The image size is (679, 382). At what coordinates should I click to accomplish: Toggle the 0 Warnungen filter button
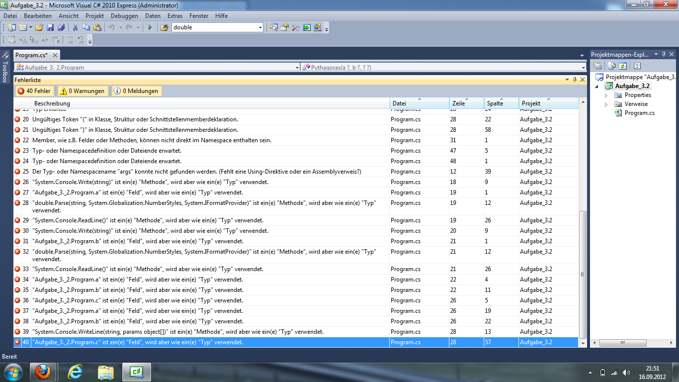[x=83, y=91]
